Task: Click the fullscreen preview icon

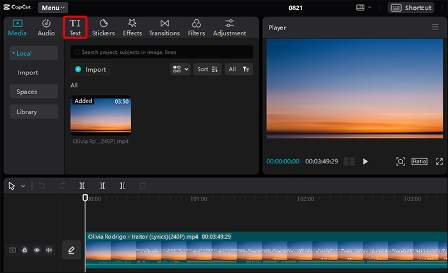Action: click(x=440, y=161)
